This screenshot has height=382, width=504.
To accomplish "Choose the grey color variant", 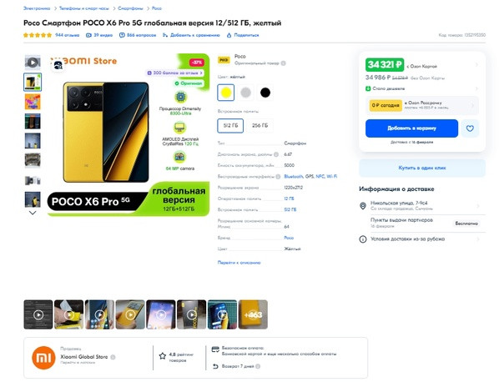I will 245,93.
